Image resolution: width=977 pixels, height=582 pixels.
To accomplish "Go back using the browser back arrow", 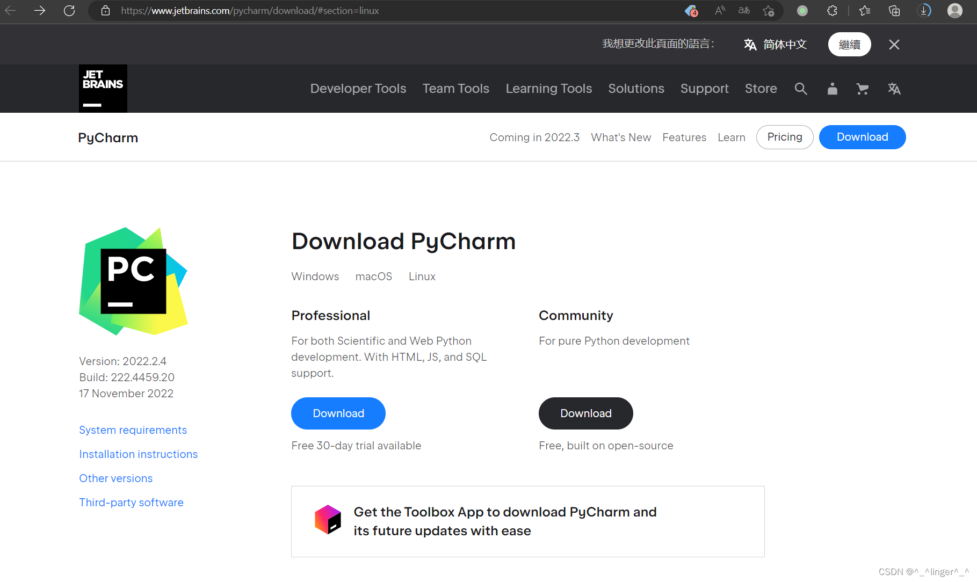I will (10, 10).
